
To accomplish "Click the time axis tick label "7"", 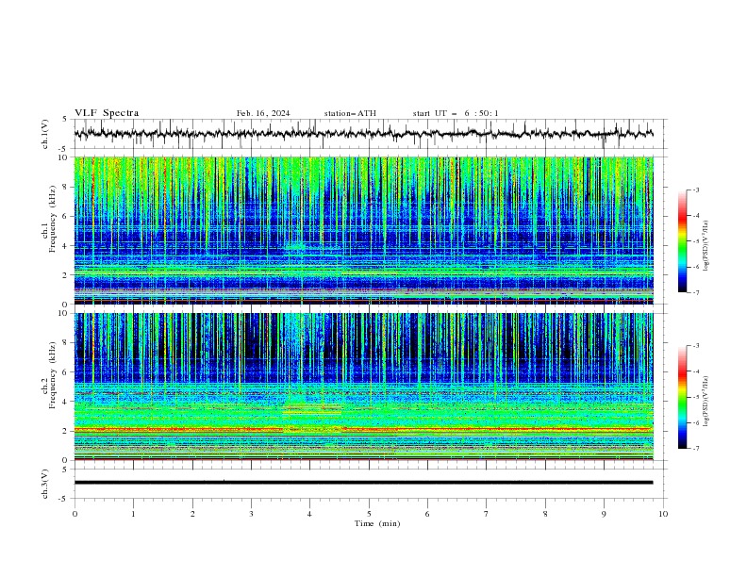I will pyautogui.click(x=487, y=514).
